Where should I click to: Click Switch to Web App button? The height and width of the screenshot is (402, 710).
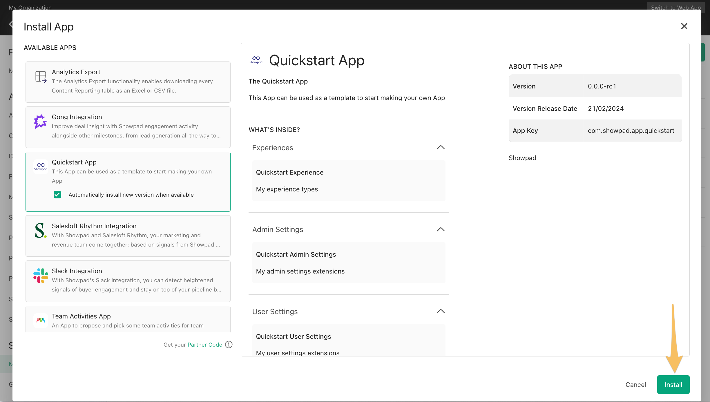pyautogui.click(x=676, y=8)
